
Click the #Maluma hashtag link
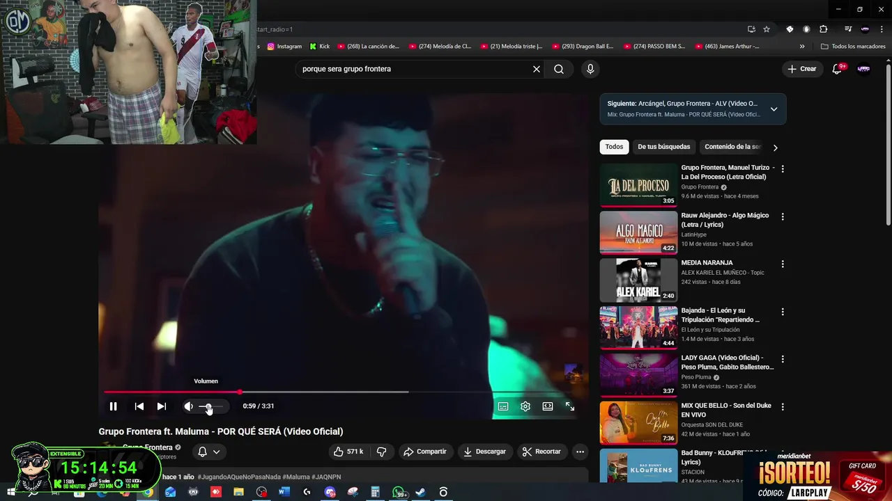point(295,477)
